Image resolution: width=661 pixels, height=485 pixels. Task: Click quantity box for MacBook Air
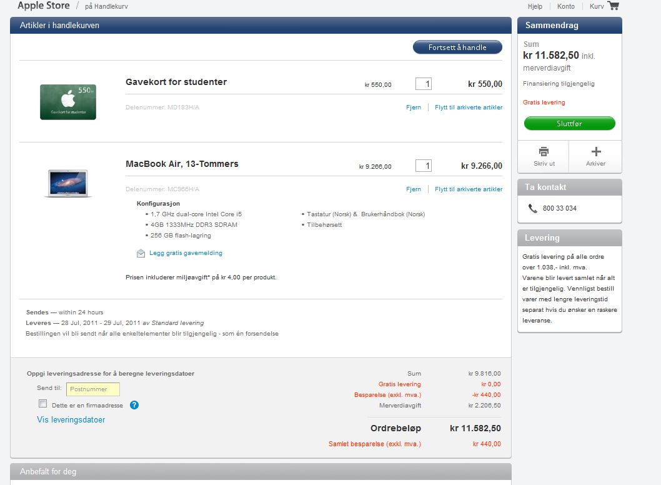coord(423,166)
